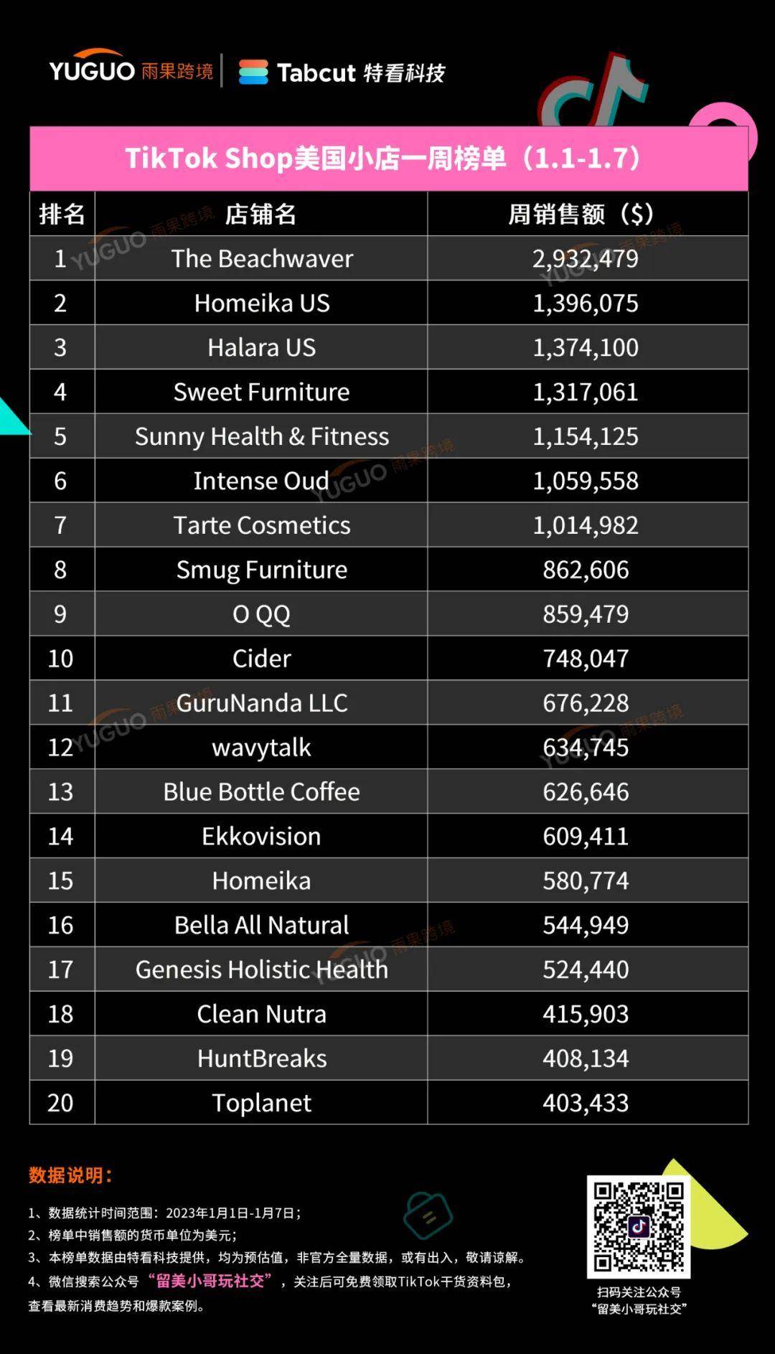Click Tarte Cosmetics sales figure 1,014,982
This screenshot has width=775, height=1354.
click(x=586, y=525)
